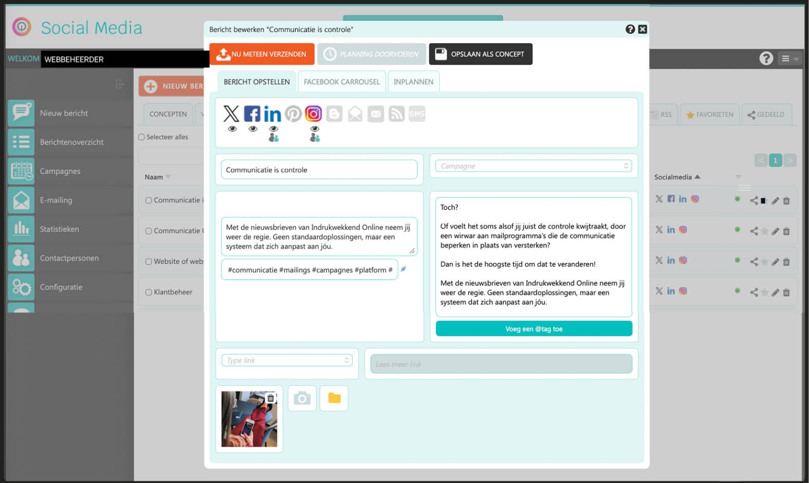Open Nieuw bericht in the sidebar
Screen dimensions: 809x483
point(64,113)
